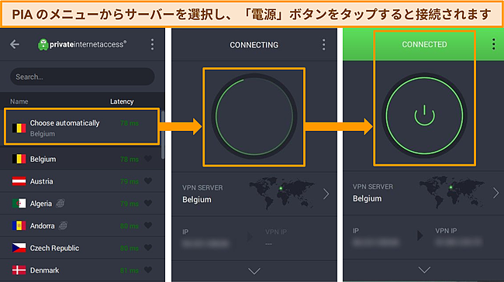Open three-dot menu on CONNECTED screen

point(494,44)
